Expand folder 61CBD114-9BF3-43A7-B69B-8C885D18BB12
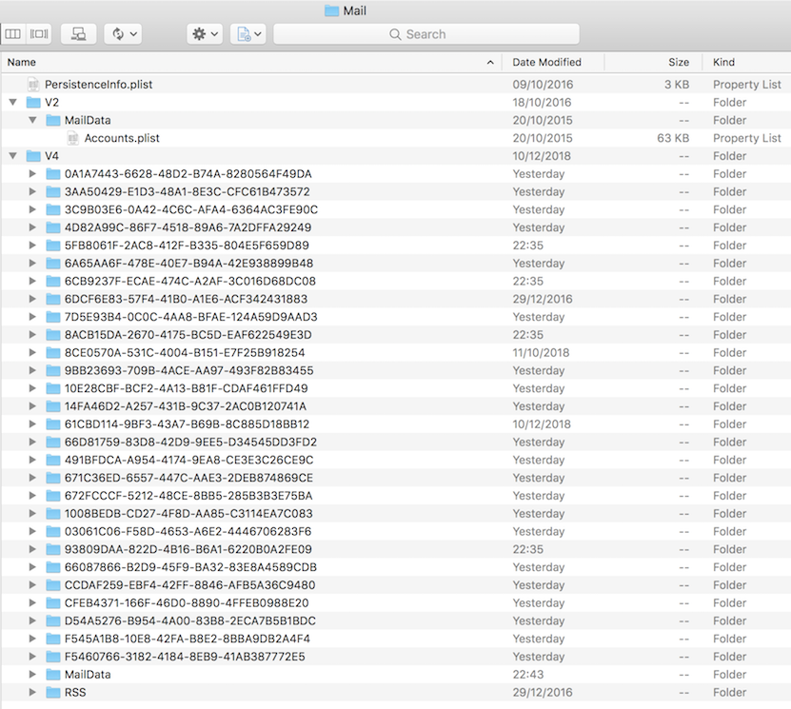Viewport: 791px width, 709px height. pyautogui.click(x=32, y=424)
